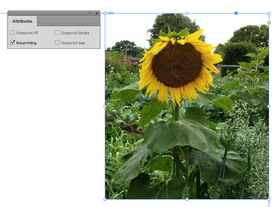Click the top-left corner frame handle
This screenshot has height=207, width=277.
105,13
